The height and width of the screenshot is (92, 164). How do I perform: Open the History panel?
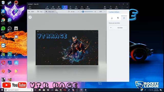click(116, 7)
